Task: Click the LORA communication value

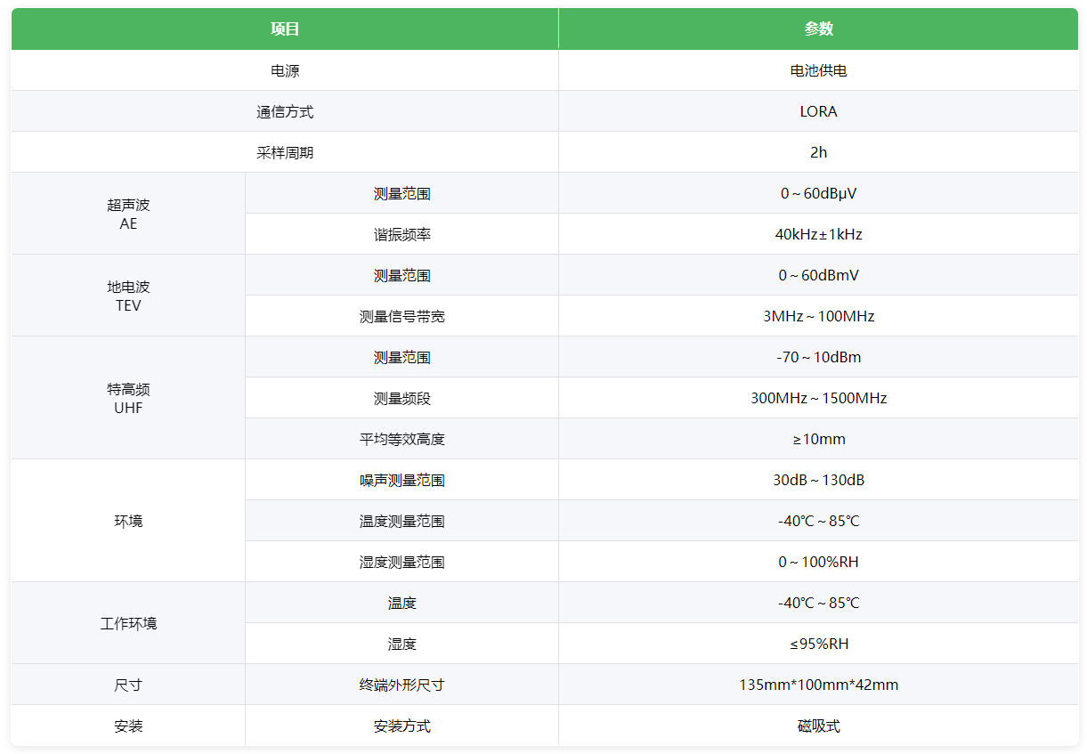Action: coord(818,111)
